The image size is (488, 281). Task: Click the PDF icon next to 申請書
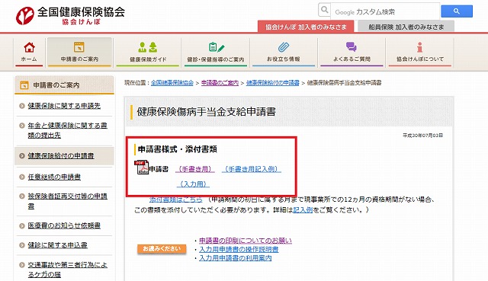pyautogui.click(x=141, y=168)
